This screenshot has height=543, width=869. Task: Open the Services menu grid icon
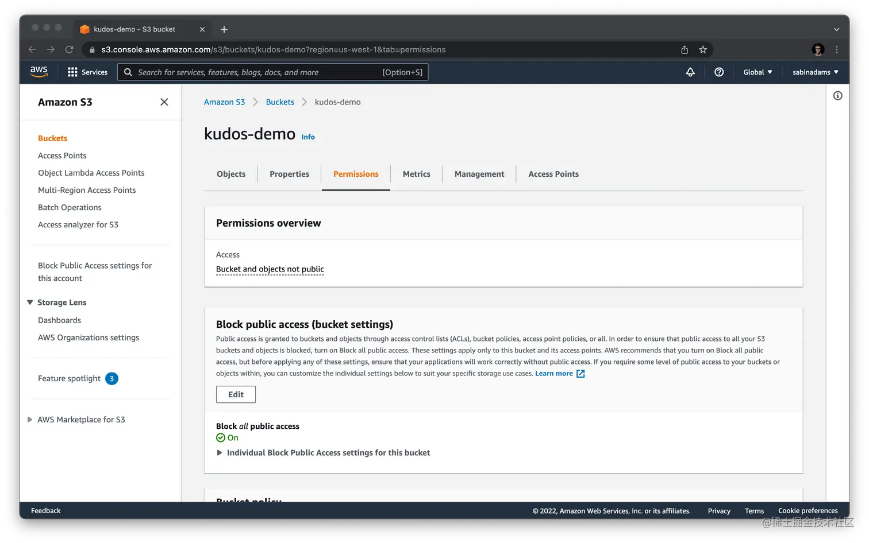coord(72,72)
